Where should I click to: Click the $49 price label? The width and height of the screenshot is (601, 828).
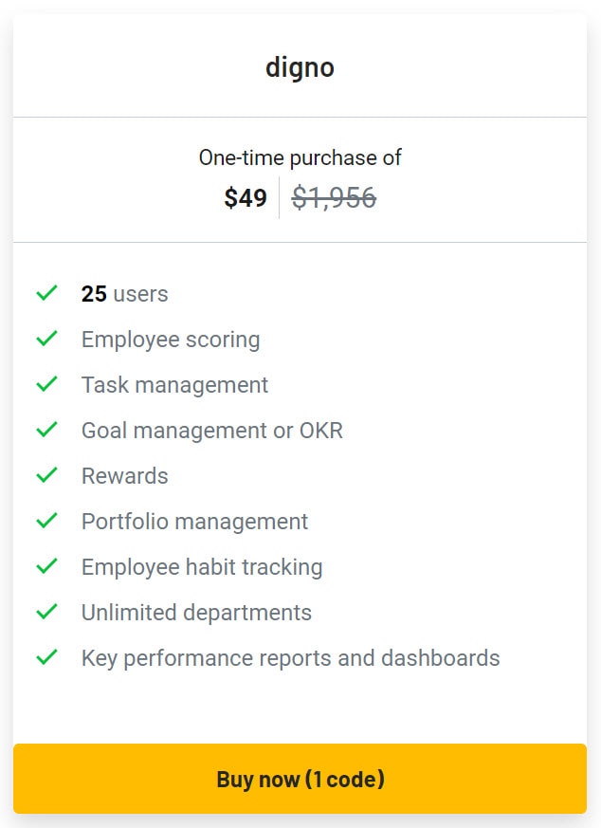click(246, 197)
